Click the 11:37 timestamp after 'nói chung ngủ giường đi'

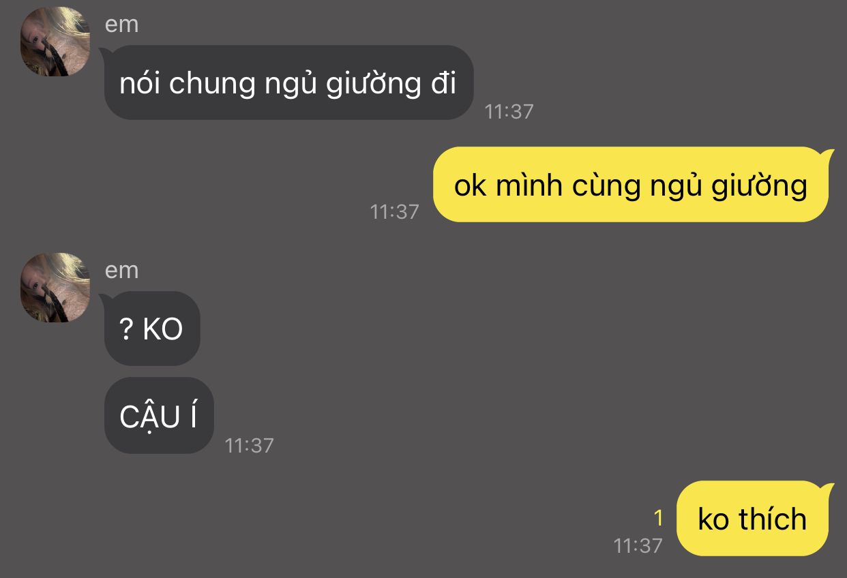tap(509, 111)
